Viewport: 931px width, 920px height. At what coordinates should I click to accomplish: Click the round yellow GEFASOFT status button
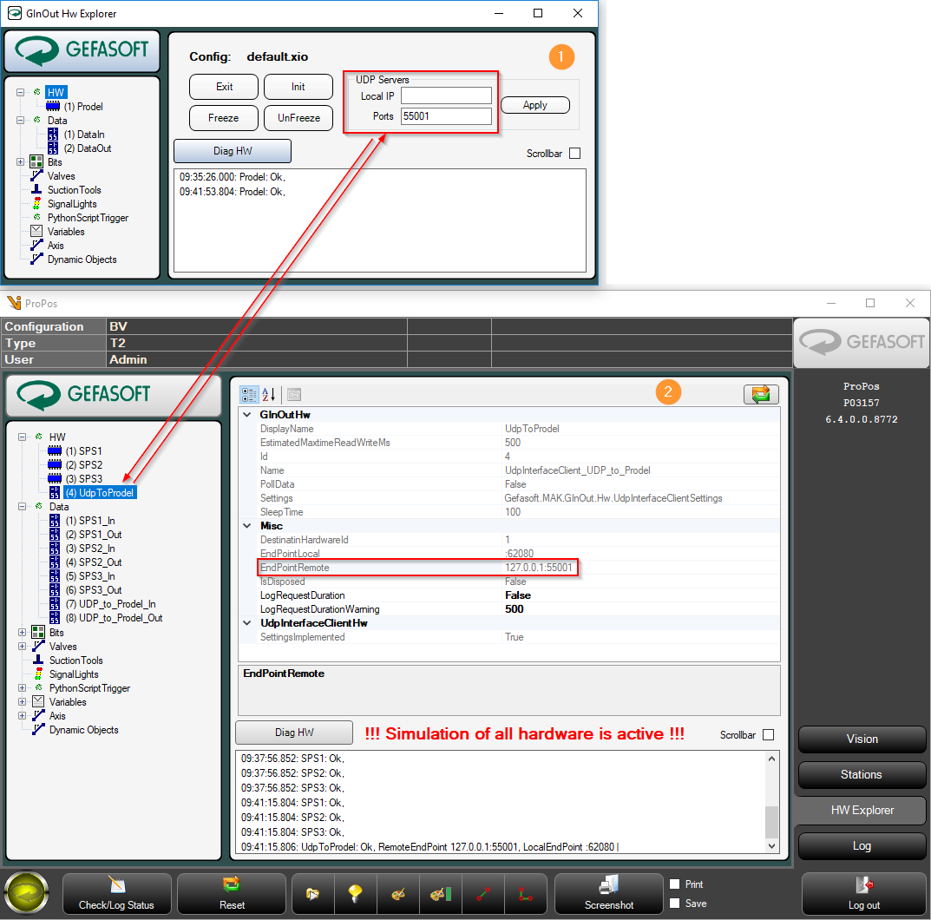coord(27,893)
